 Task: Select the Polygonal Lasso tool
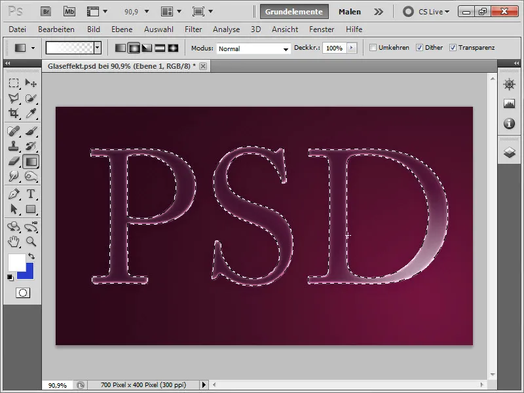pyautogui.click(x=14, y=98)
